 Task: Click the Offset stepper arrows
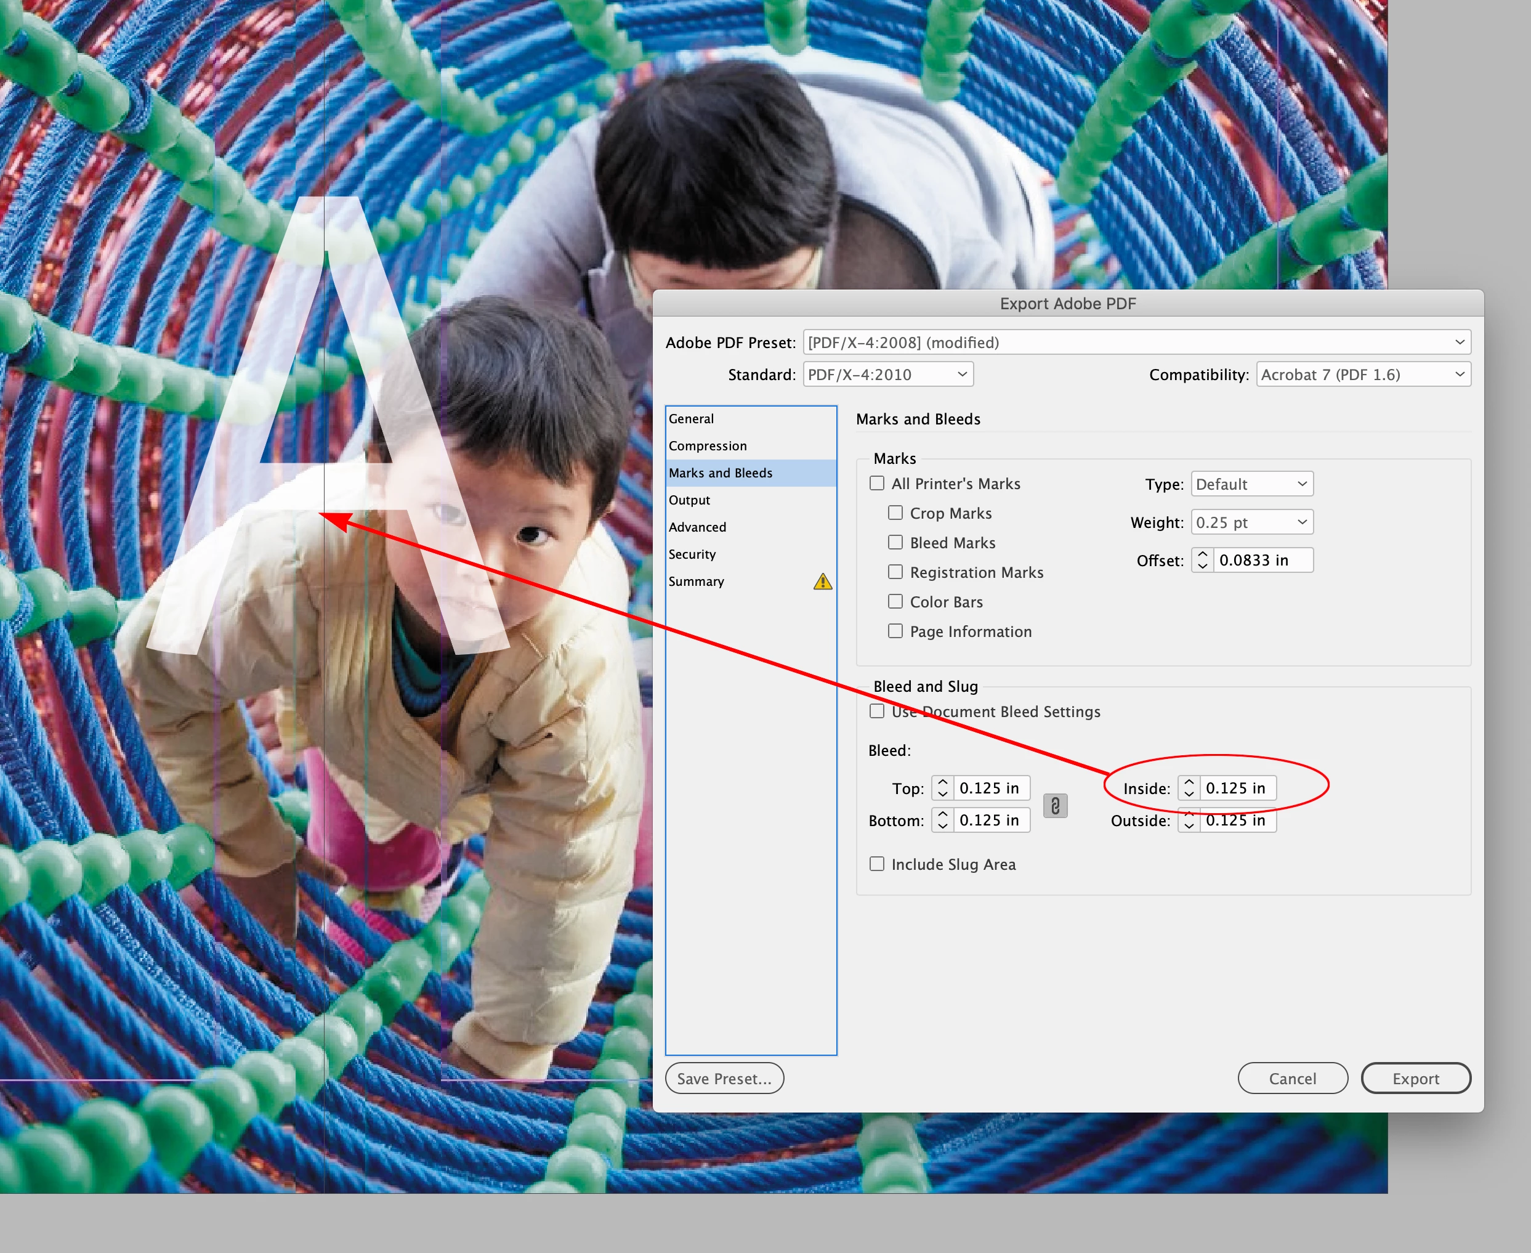(x=1202, y=560)
